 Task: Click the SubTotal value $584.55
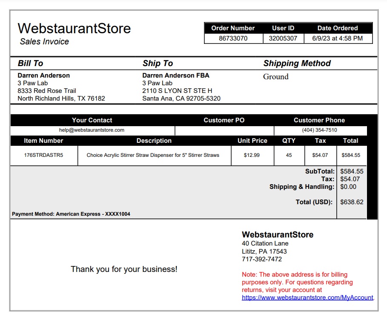(352, 171)
